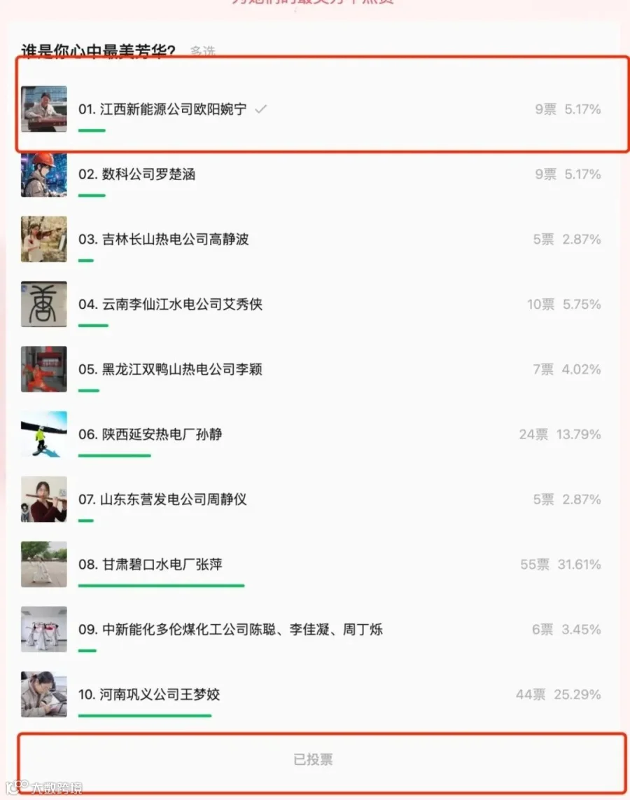This screenshot has height=800, width=630.
Task: View the group dance thumbnail for option 09
Action: pos(44,629)
